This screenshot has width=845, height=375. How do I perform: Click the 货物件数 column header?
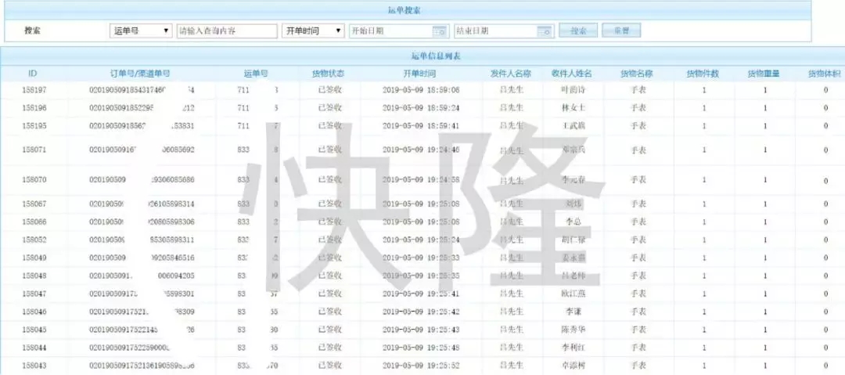(x=703, y=74)
